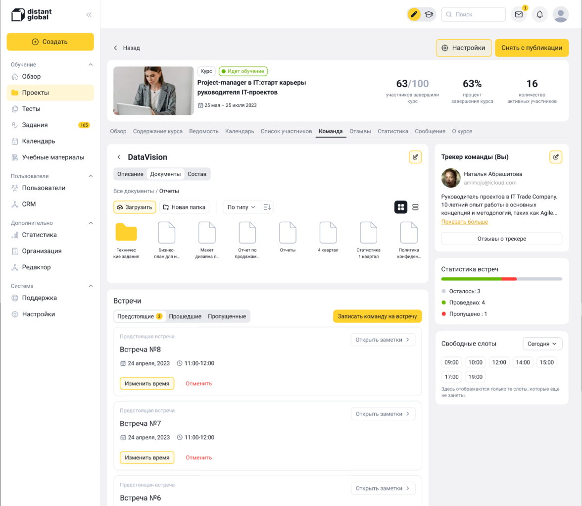Open Обзор in the sidebar
Viewport: 582px width, 506px height.
(50, 76)
